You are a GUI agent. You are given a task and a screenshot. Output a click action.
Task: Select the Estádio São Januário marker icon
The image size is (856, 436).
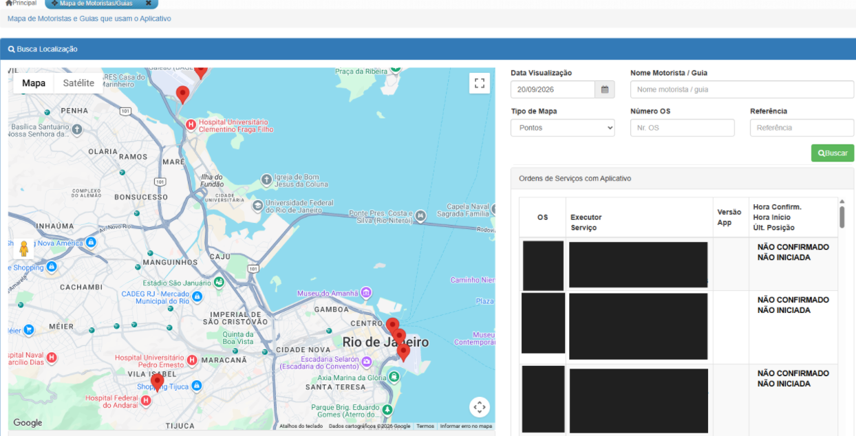click(219, 282)
